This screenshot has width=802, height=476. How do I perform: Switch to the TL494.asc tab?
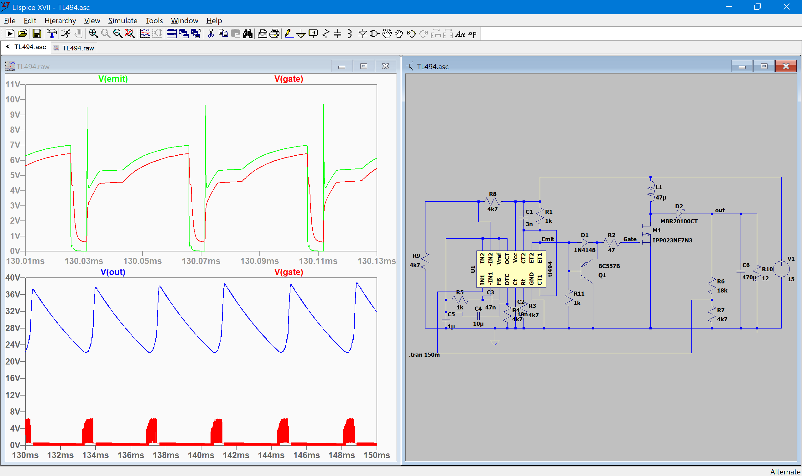26,47
